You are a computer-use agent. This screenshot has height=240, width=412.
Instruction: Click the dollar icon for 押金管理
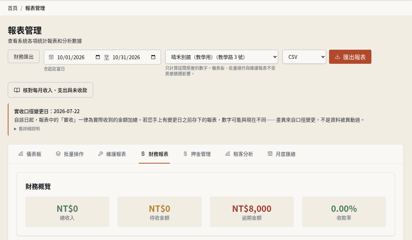(x=185, y=154)
